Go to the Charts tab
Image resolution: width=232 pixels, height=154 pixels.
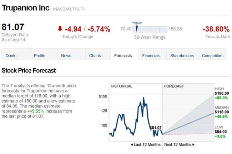click(95, 56)
